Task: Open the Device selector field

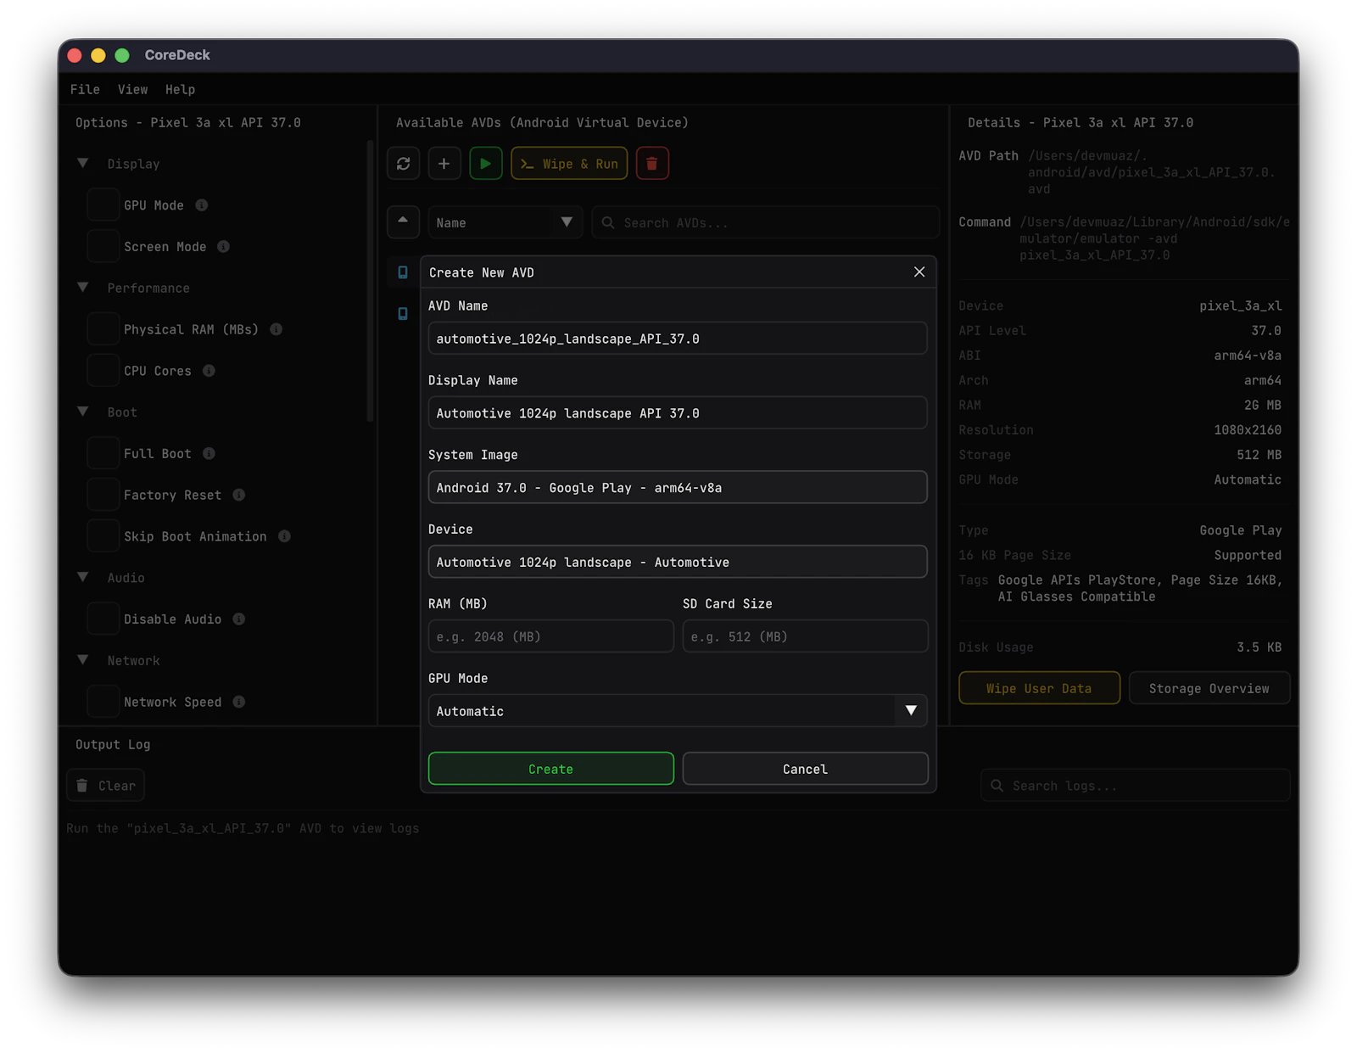Action: click(678, 562)
